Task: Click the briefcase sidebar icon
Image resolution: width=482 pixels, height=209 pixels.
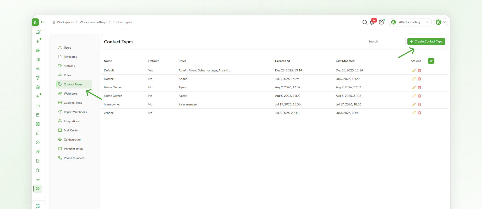Action: [38, 87]
